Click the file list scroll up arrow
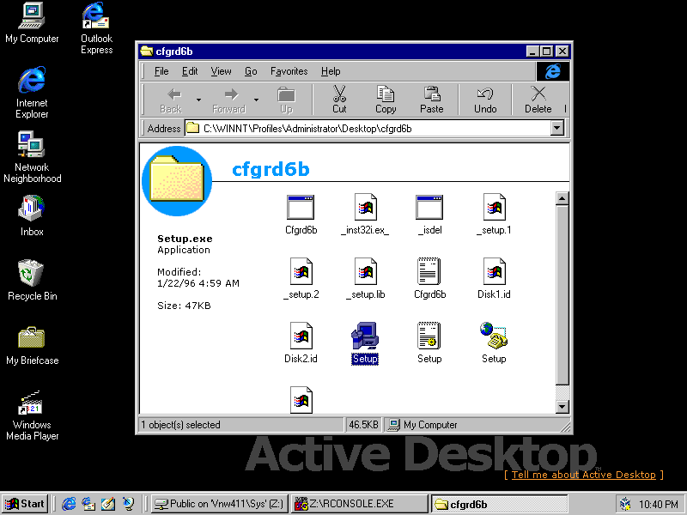 pos(562,198)
